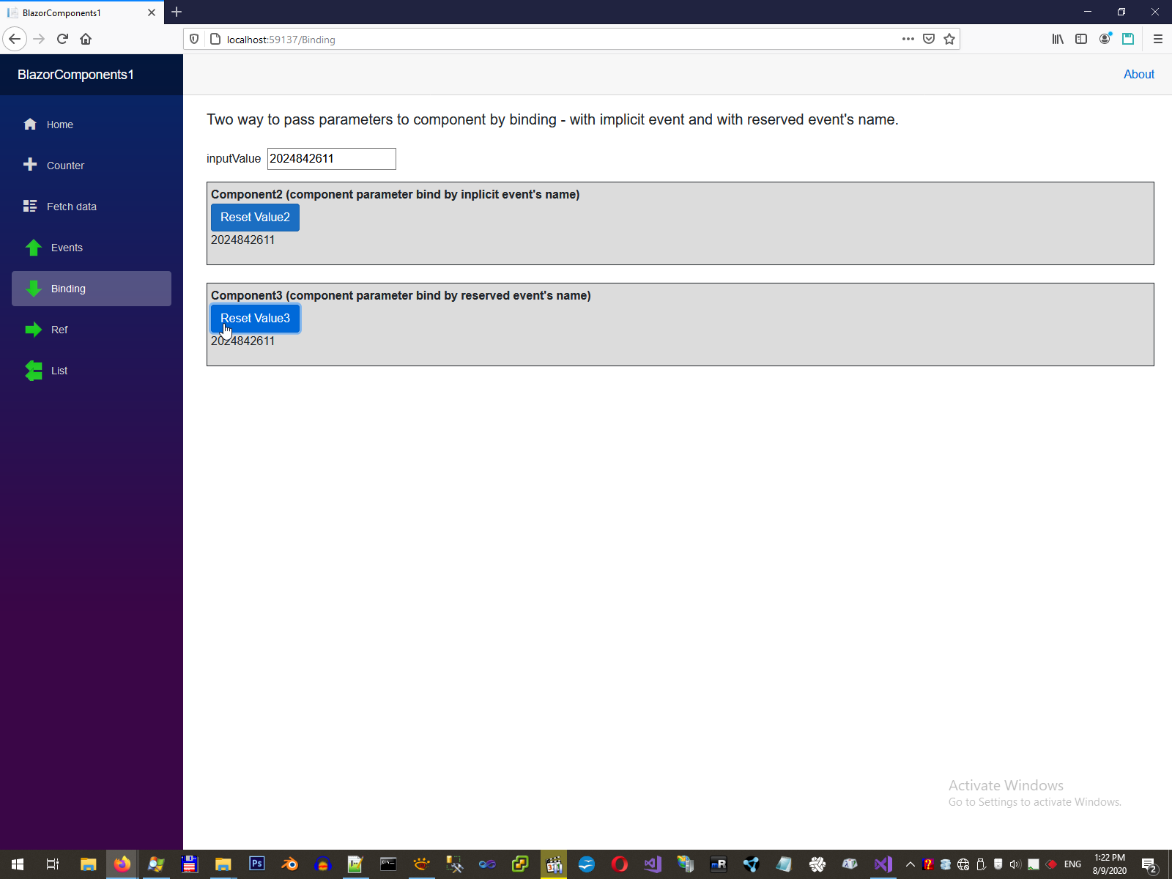The width and height of the screenshot is (1172, 879).
Task: Go to the Events page
Action: click(x=92, y=248)
